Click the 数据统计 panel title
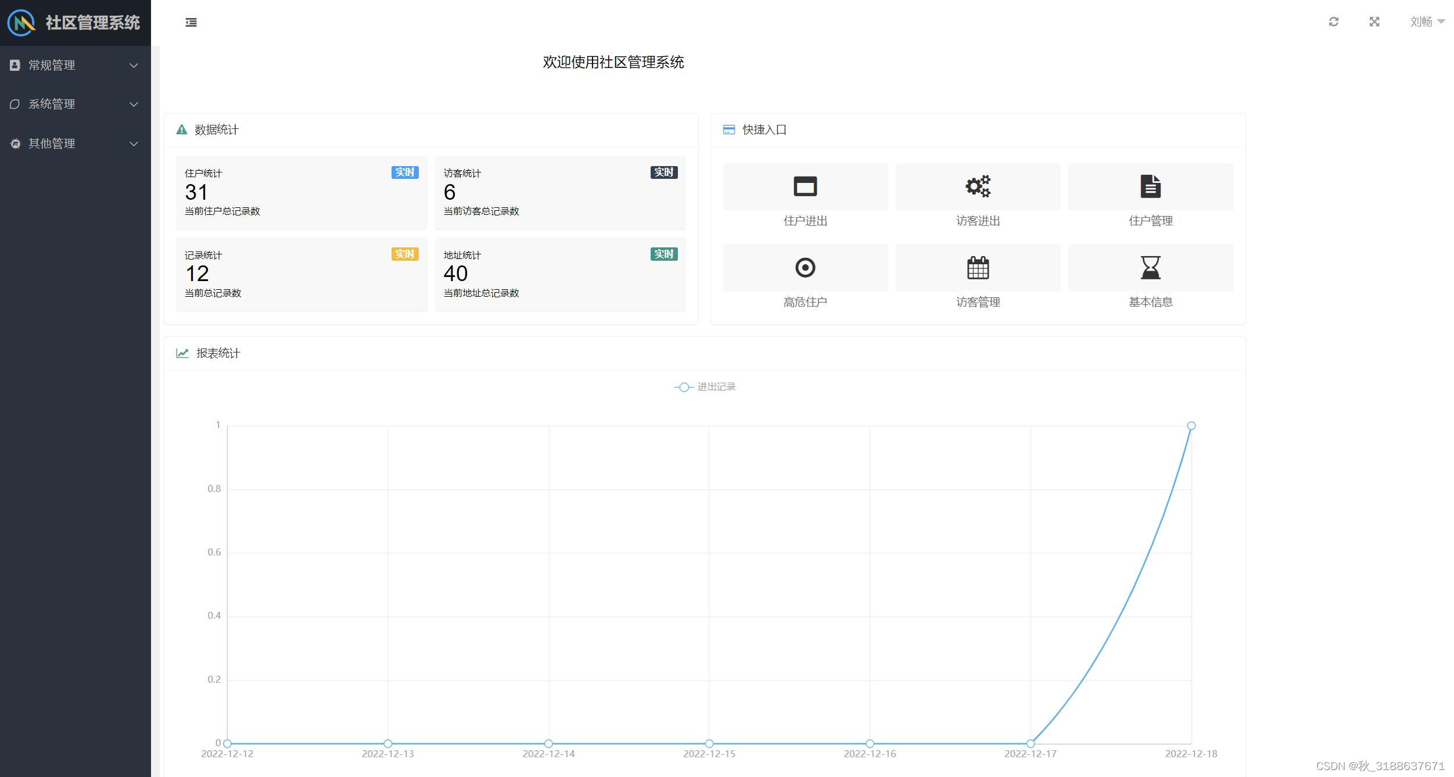Image resolution: width=1454 pixels, height=777 pixels. click(217, 129)
